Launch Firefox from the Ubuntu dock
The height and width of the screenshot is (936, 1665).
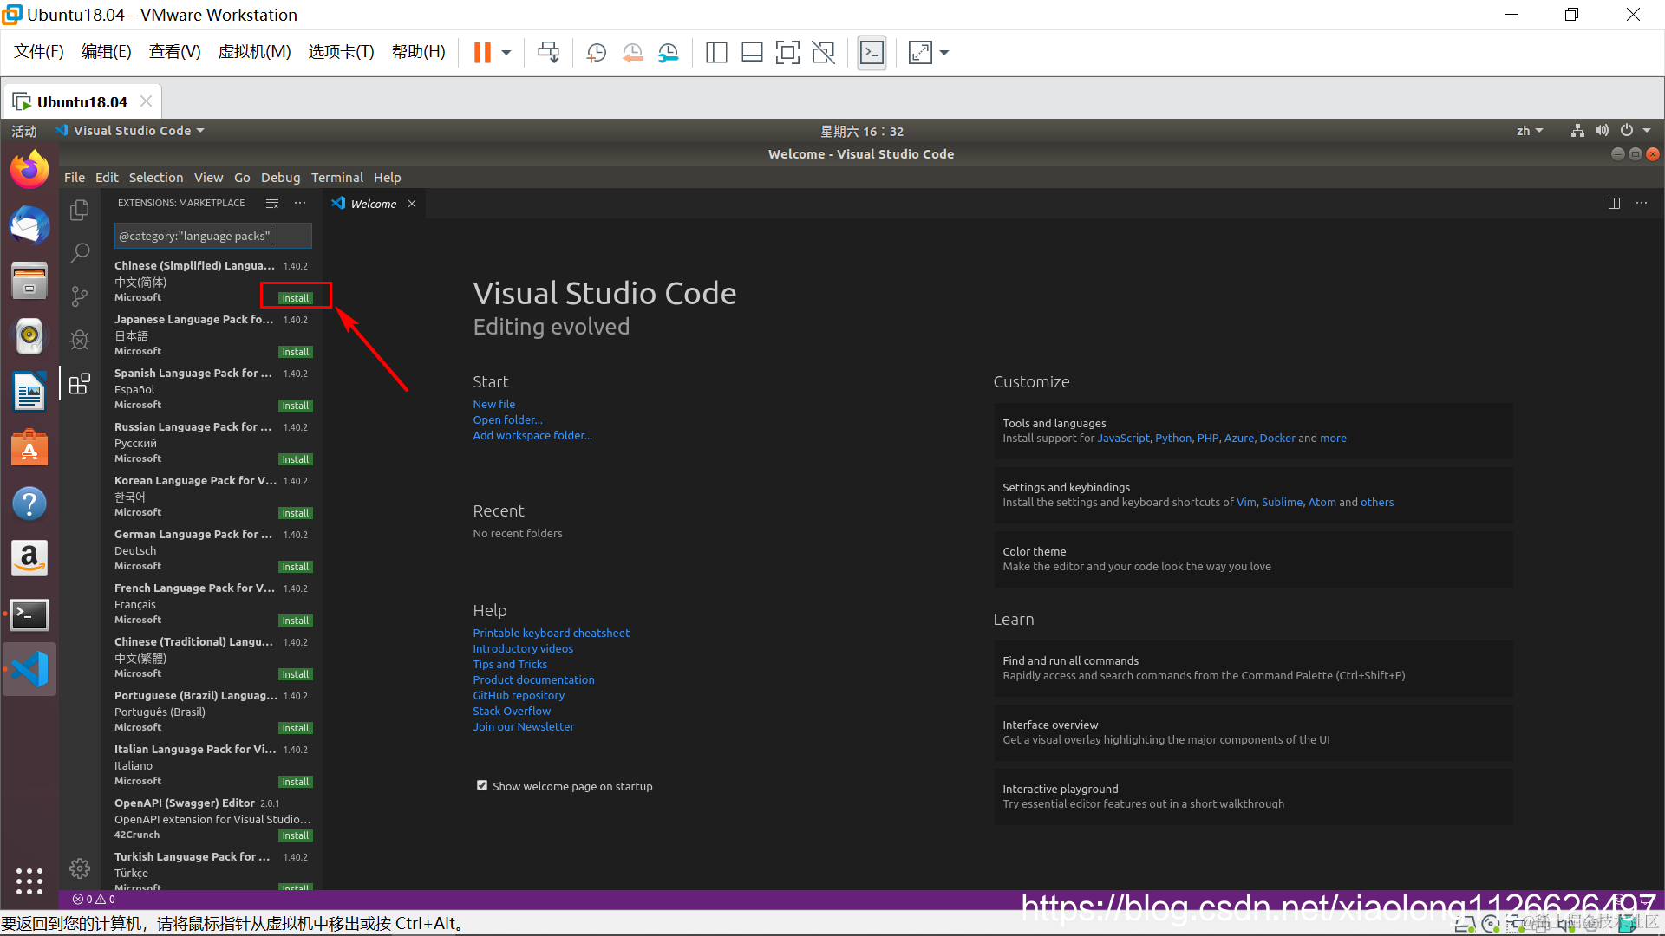pos(29,170)
